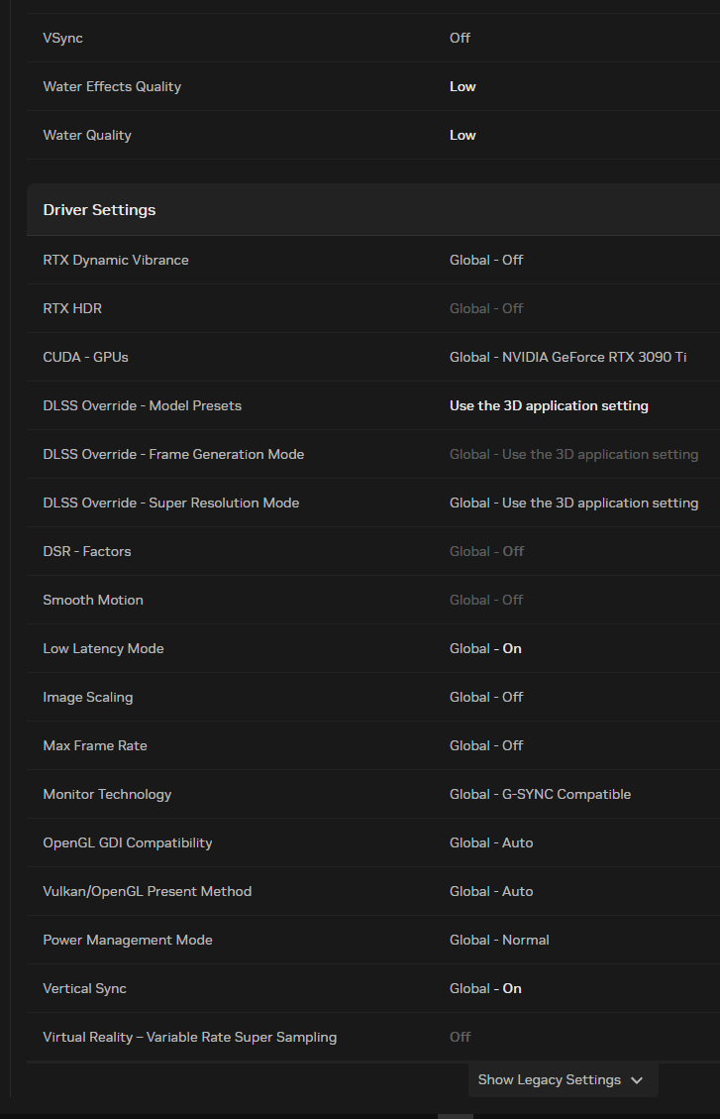Open OpenGL GDI Compatibility Auto value
Screen dimensions: 720x1119
point(491,842)
